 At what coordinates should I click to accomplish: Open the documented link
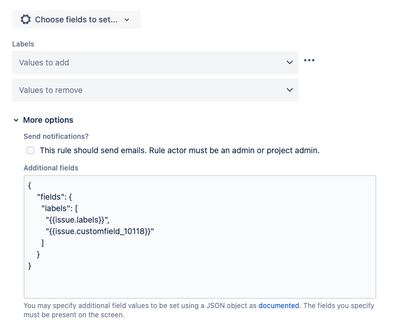278,306
